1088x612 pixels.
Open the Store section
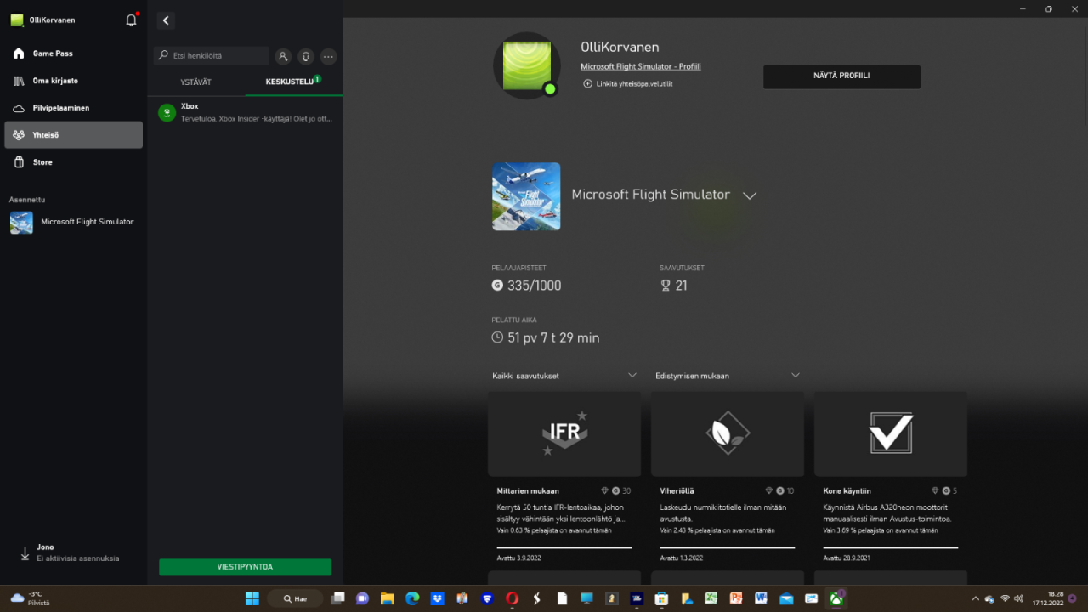(73, 162)
